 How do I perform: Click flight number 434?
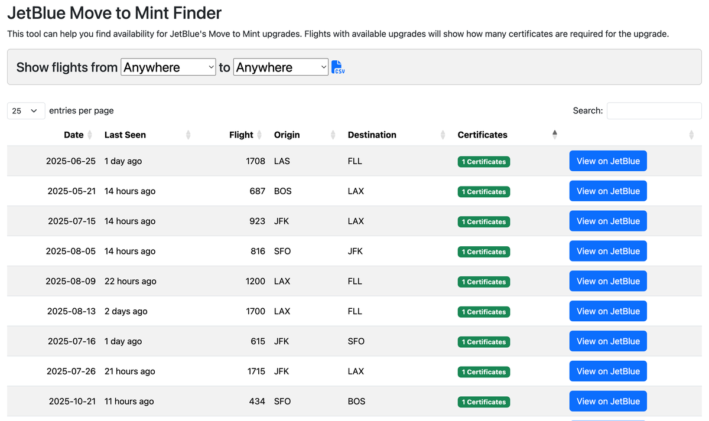[258, 402]
